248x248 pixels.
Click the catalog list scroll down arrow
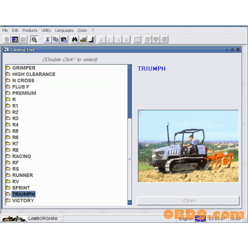tap(130, 203)
